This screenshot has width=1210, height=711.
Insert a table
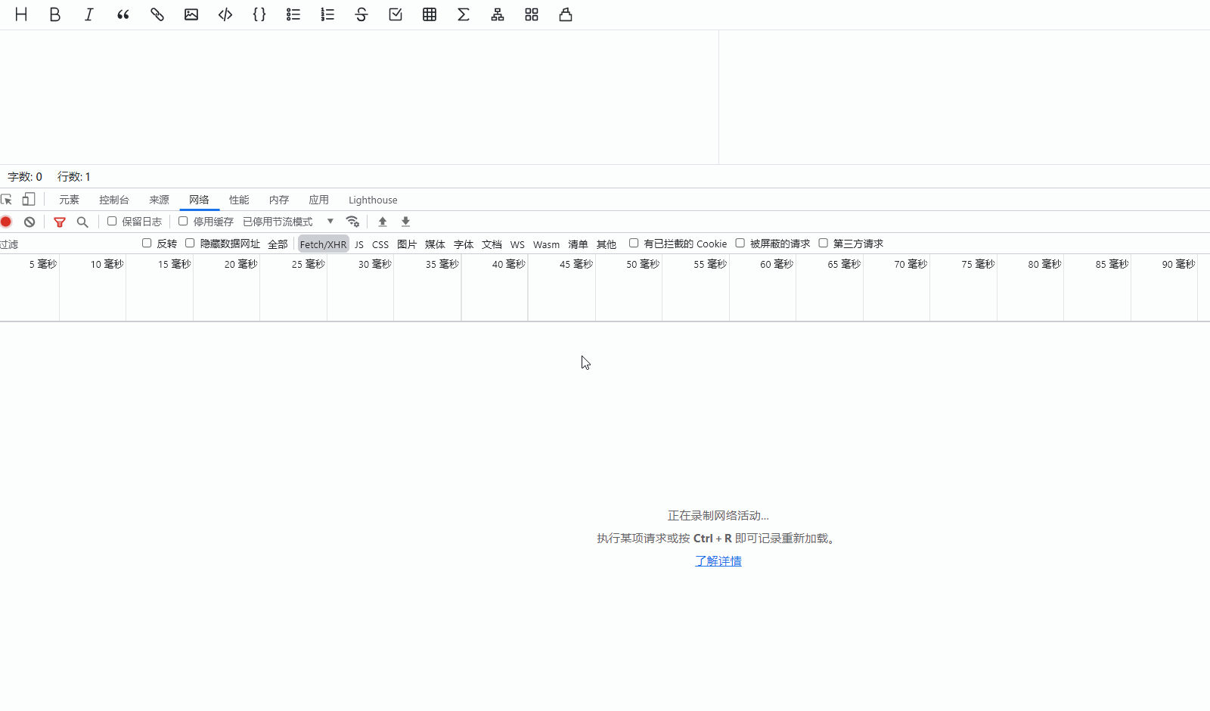[x=430, y=14]
